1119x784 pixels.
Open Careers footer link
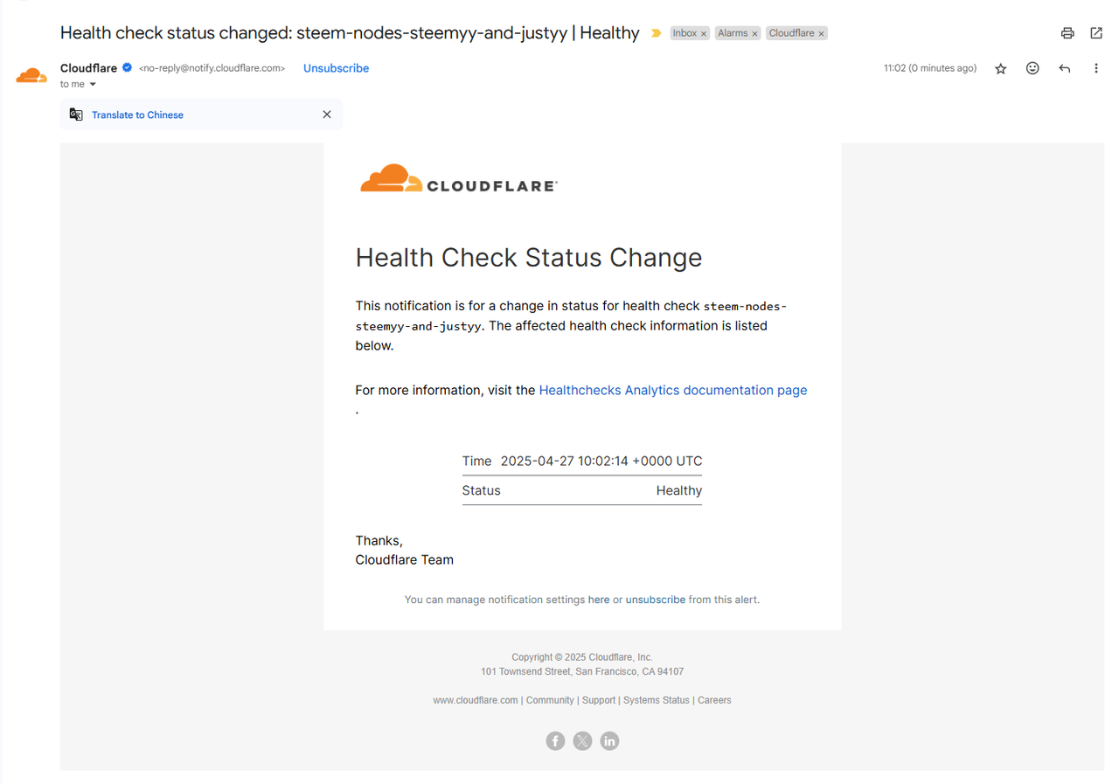pyautogui.click(x=714, y=700)
